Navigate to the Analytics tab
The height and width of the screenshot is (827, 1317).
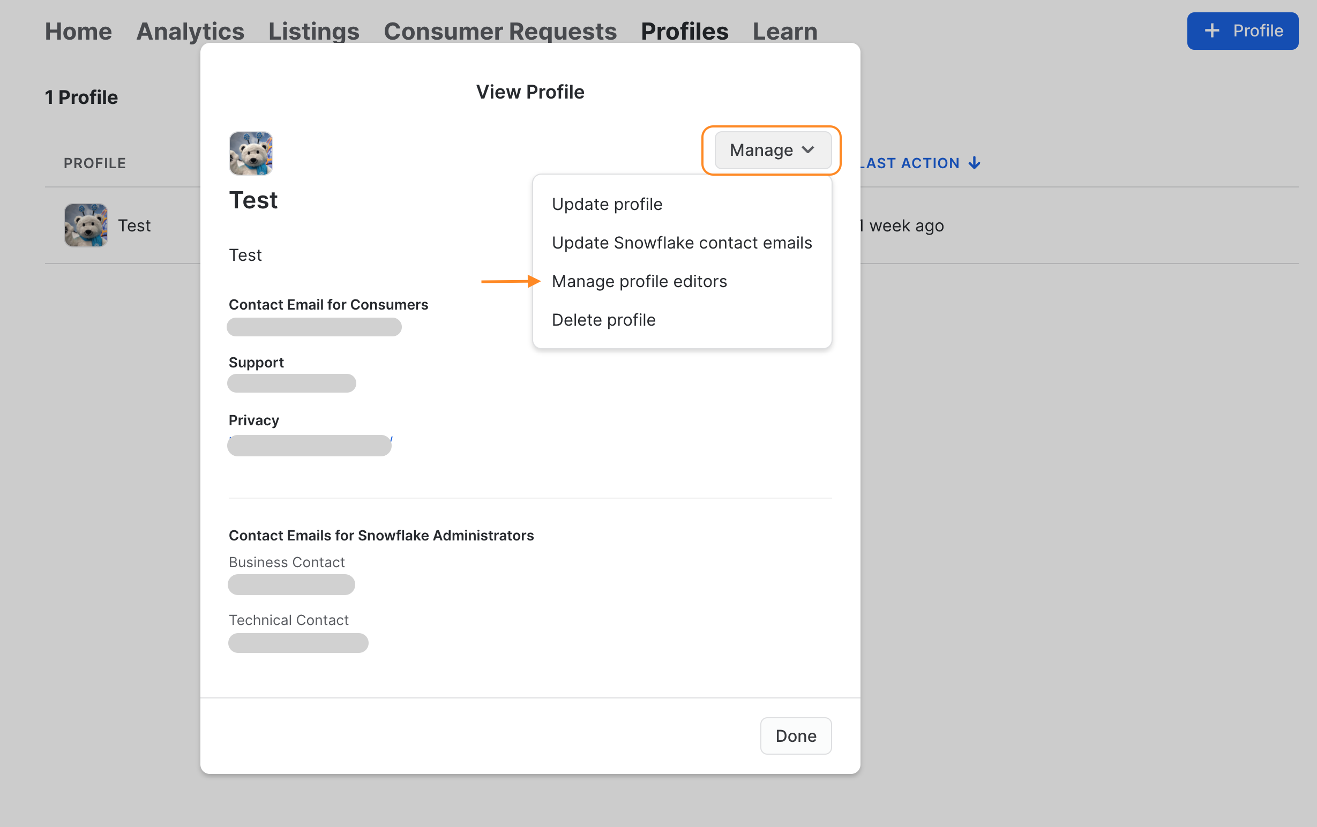[x=190, y=31]
